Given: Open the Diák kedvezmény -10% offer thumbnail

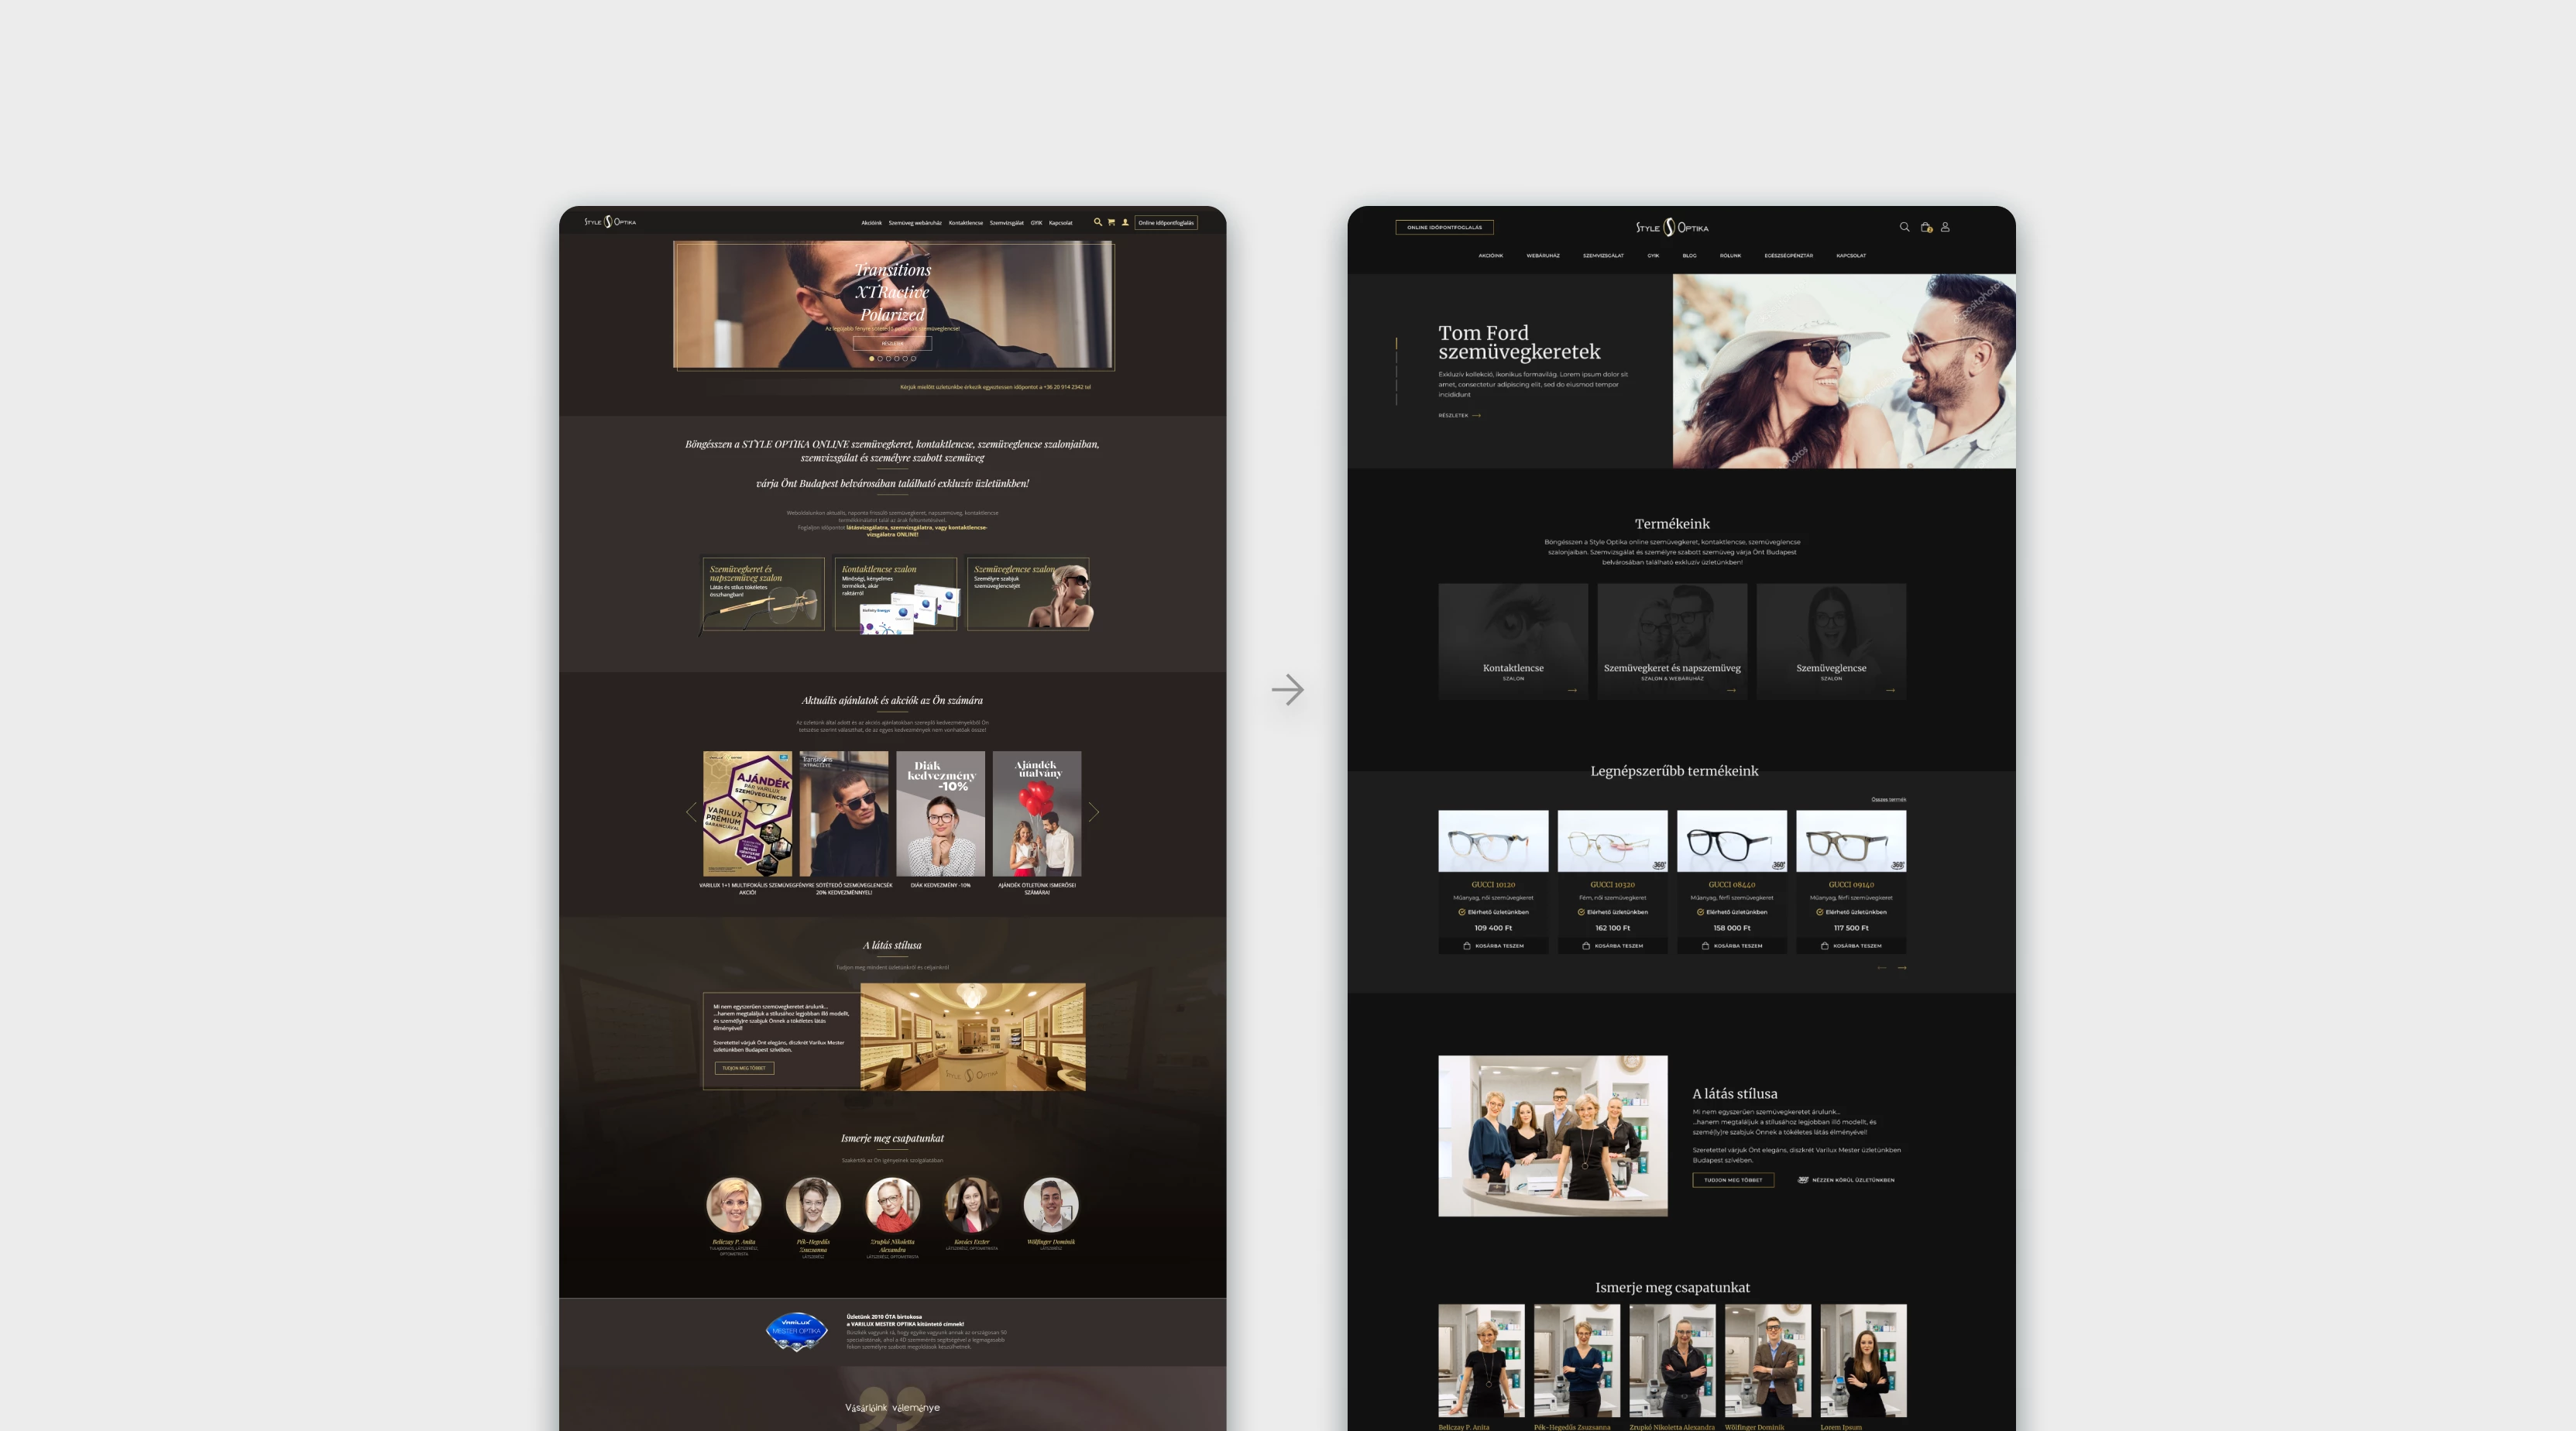Looking at the screenshot, I should [x=940, y=814].
